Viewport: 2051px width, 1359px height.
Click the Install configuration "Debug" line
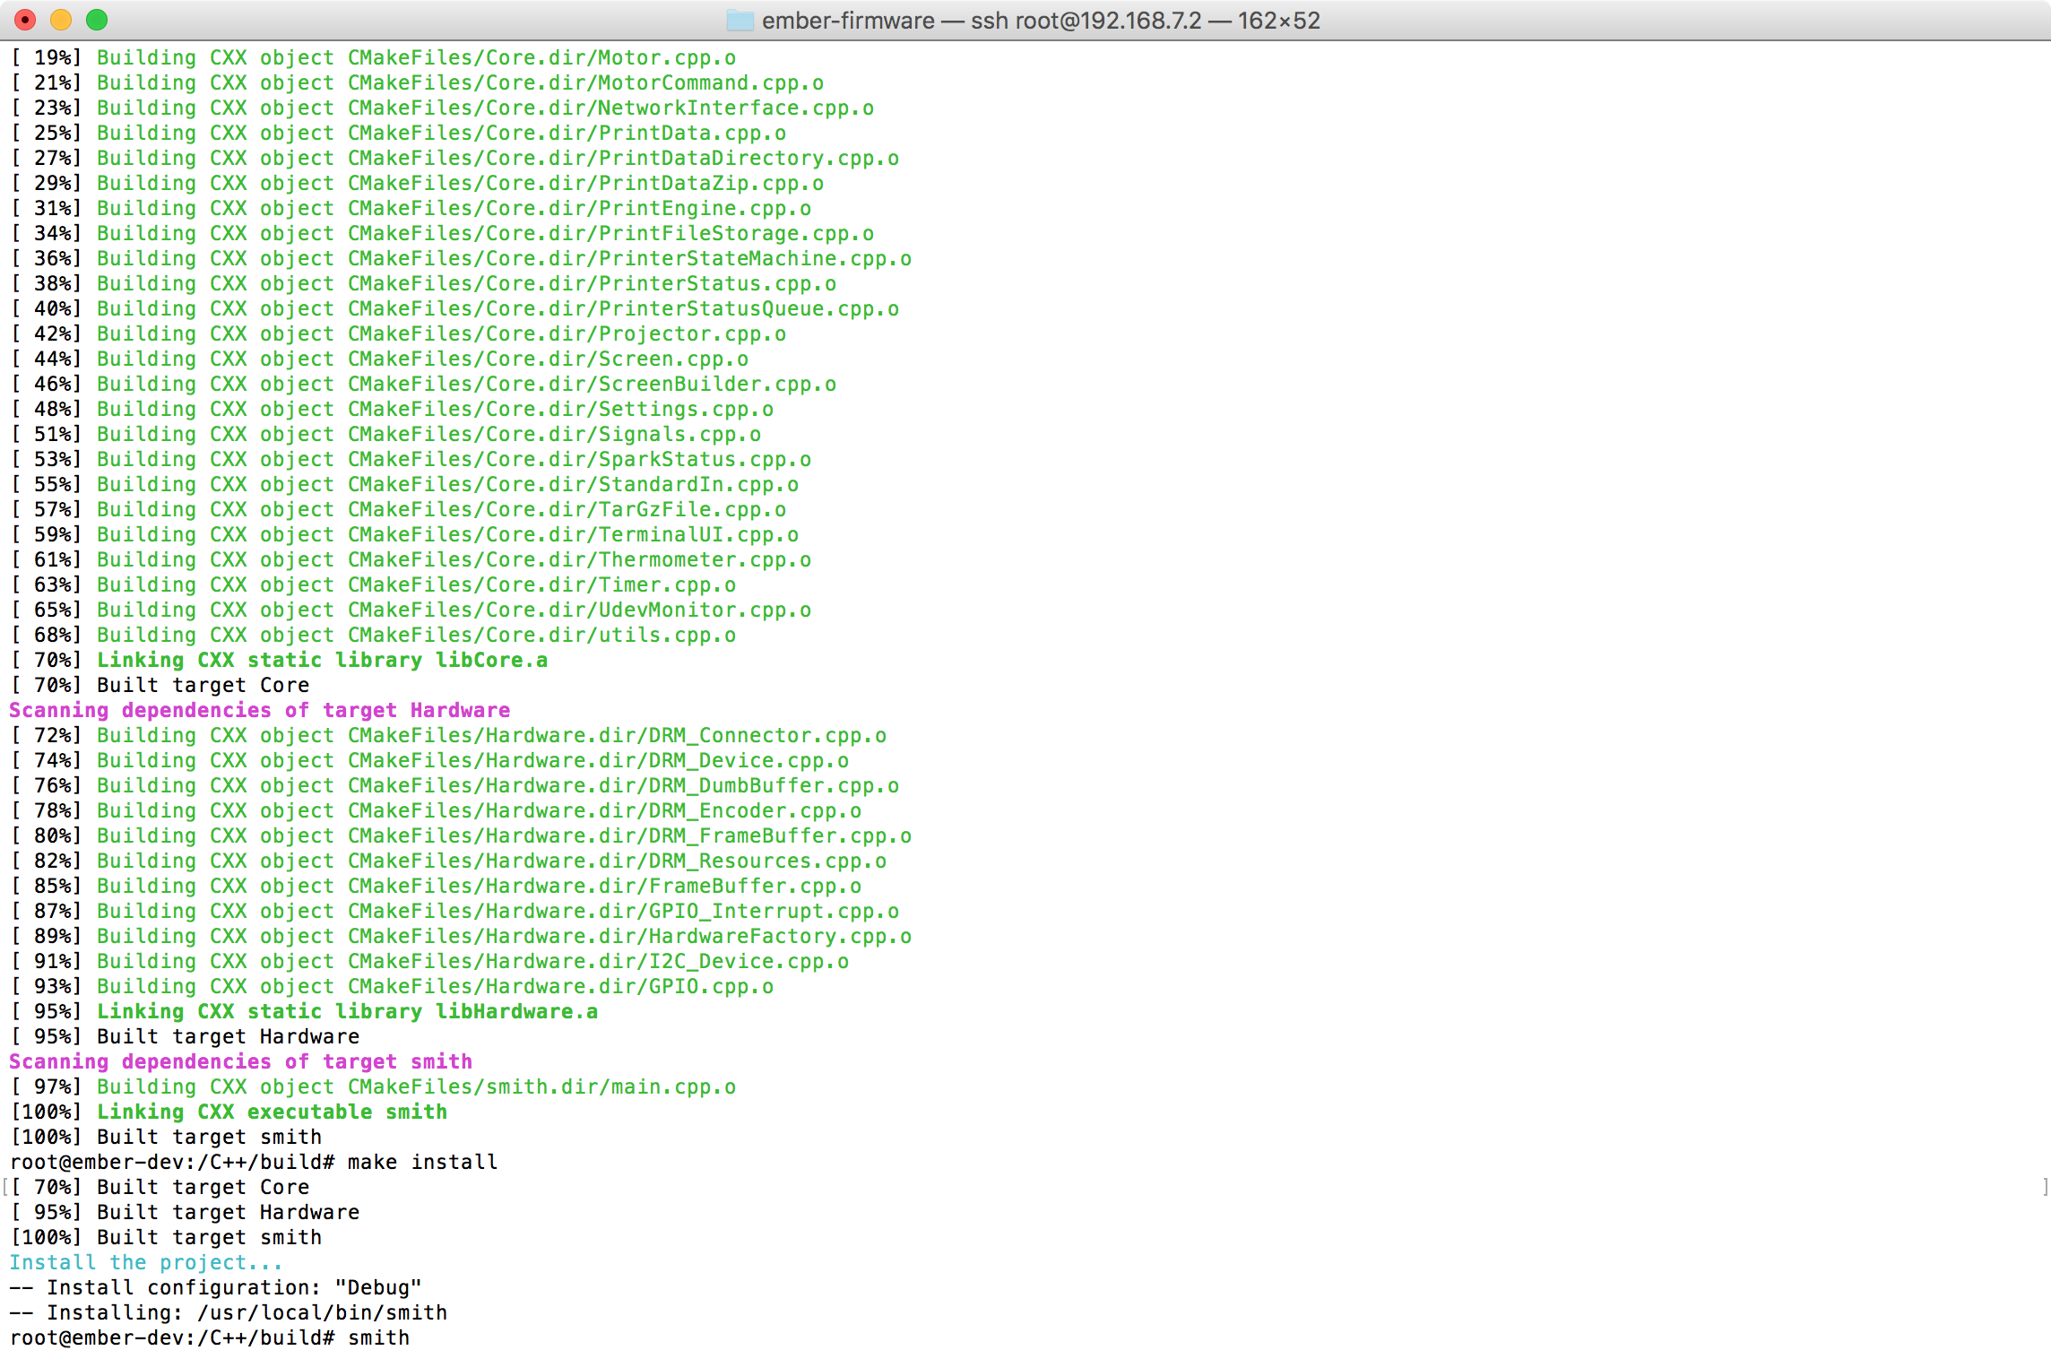tap(216, 1287)
